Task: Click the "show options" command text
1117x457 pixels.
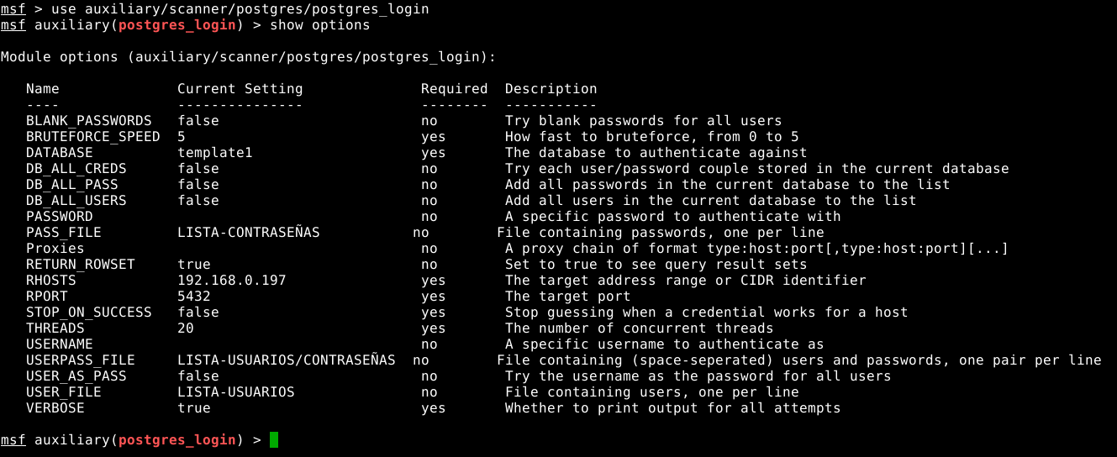Action: [x=320, y=25]
